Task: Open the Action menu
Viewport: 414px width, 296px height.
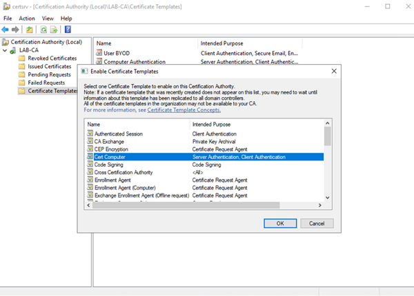Action: tap(27, 19)
